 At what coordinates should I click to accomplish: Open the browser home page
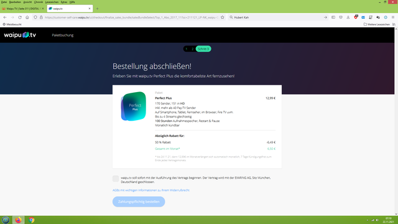[x=27, y=17]
